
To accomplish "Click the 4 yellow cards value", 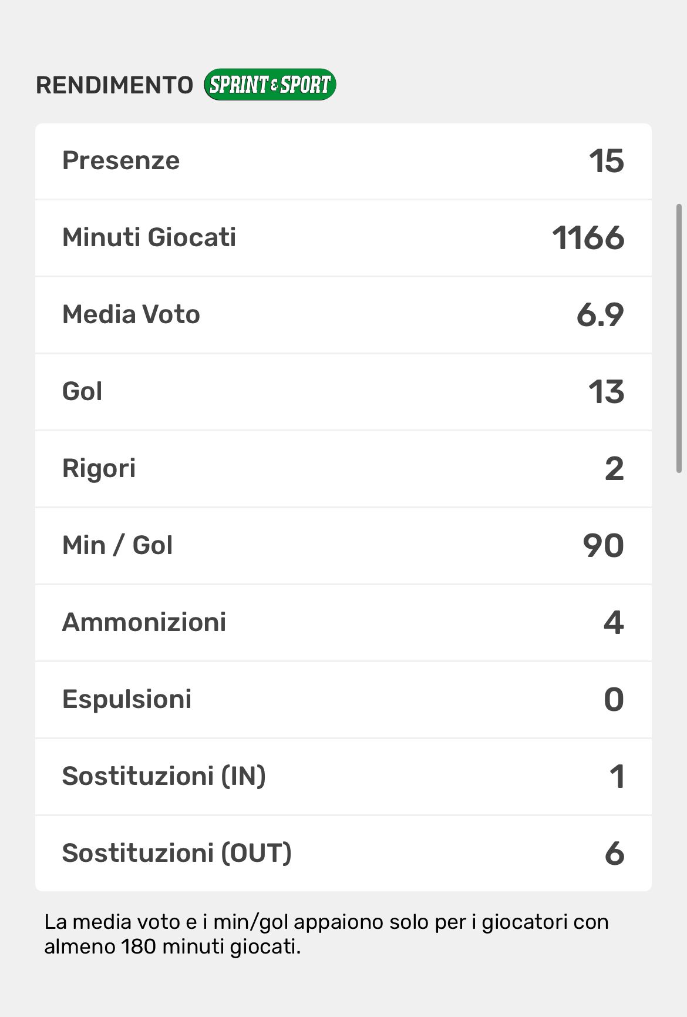I will pyautogui.click(x=614, y=623).
